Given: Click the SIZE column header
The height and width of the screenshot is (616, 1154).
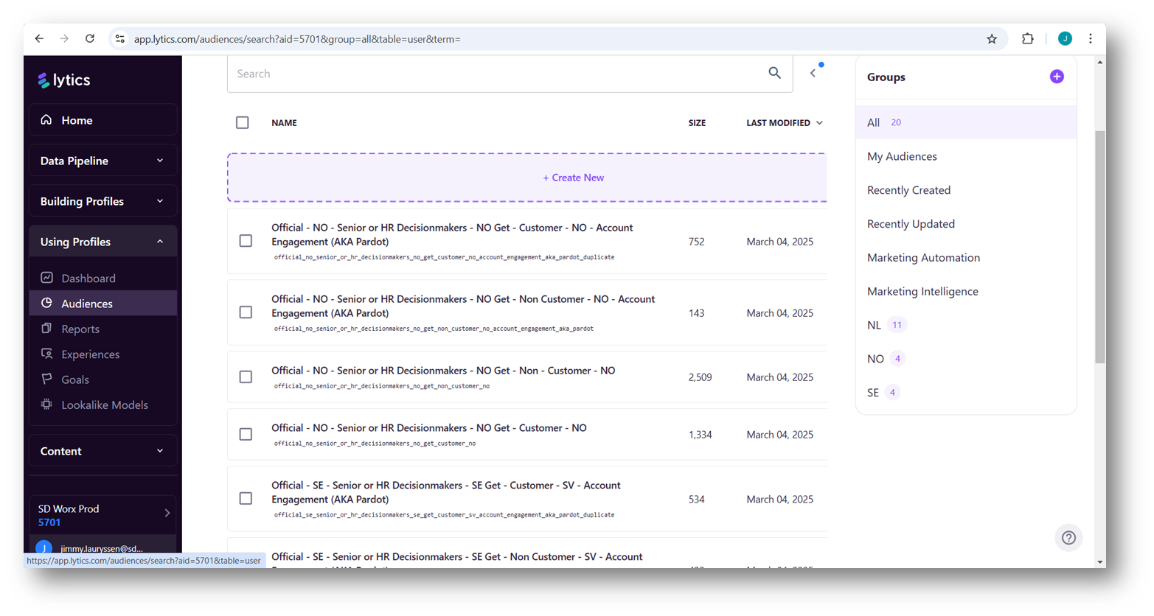Looking at the screenshot, I should coord(697,123).
